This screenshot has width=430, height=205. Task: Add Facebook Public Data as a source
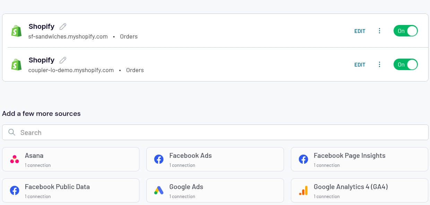pyautogui.click(x=71, y=190)
